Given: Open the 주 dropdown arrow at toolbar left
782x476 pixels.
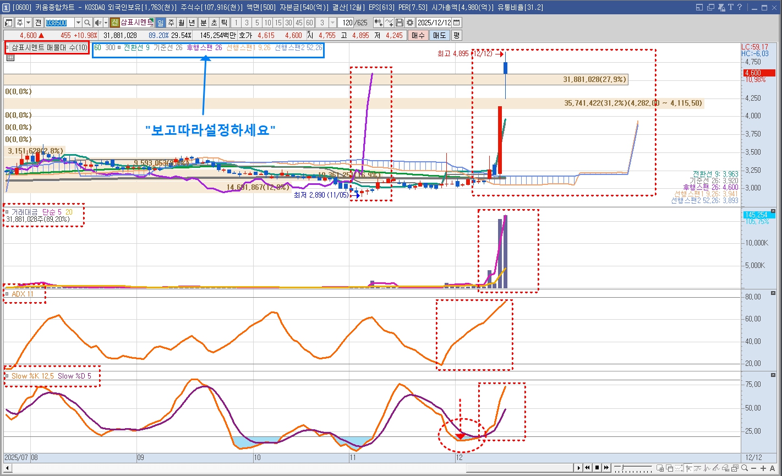Looking at the screenshot, I should pos(28,23).
